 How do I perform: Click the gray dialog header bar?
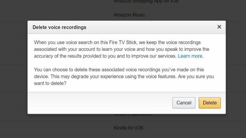127,27
